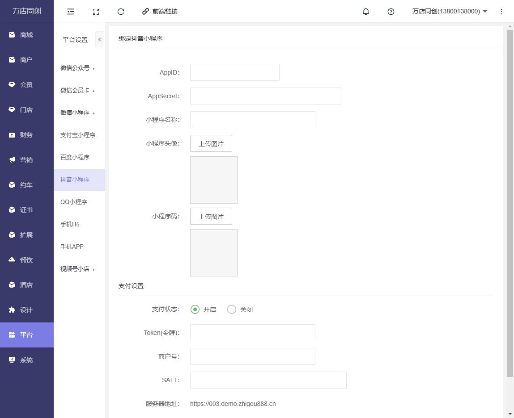Collapse the 平台设置 panel with double-chevron

click(99, 40)
